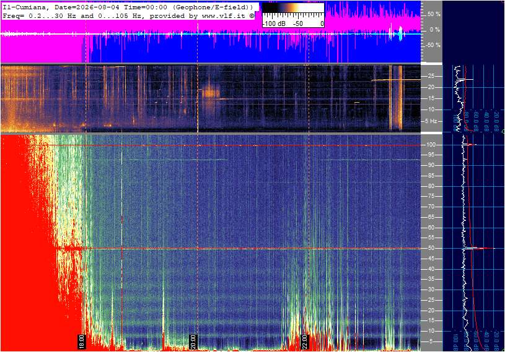Open the www.vlf.it link in header
The image size is (505, 352).
coord(225,15)
